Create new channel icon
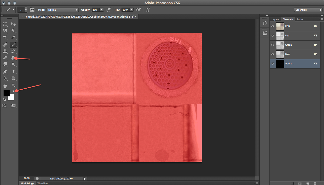This screenshot has height=185, width=324. [x=308, y=183]
